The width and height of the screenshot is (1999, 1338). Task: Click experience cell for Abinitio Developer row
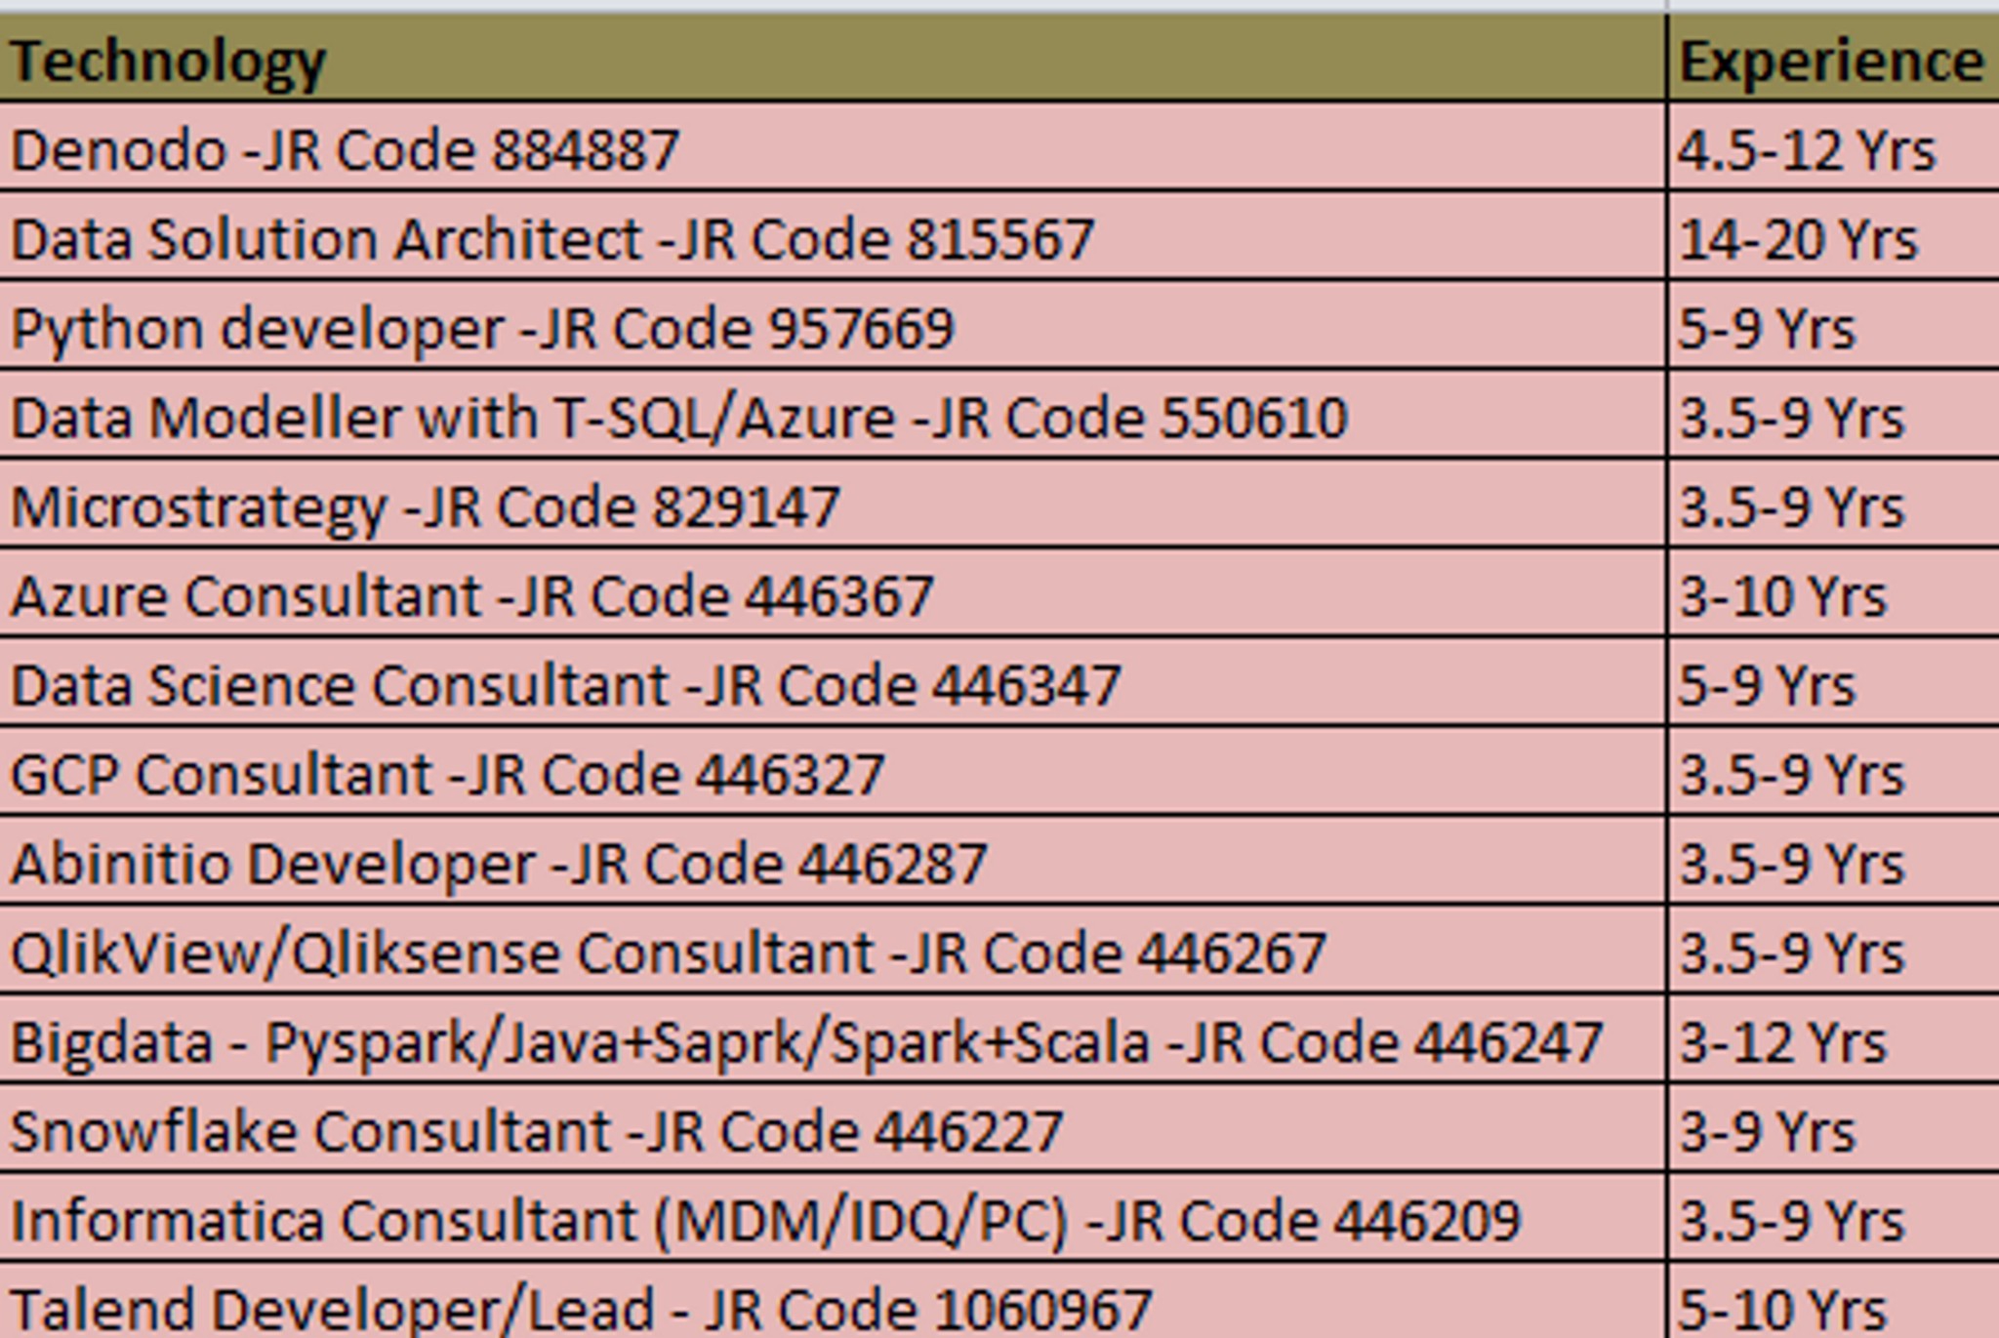(1833, 861)
